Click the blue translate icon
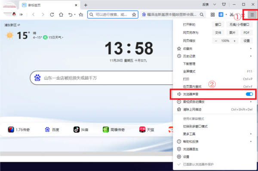Screen dimensions: 258x171 click(x=221, y=15)
